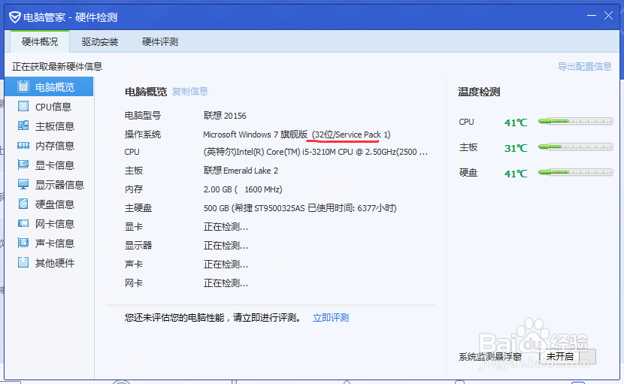Open the 显示器信息 monitor icon
Screen dimensions: 624x384
[x=23, y=184]
